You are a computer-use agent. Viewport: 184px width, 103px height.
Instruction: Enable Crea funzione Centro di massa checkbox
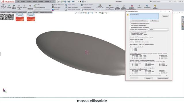(130, 25)
